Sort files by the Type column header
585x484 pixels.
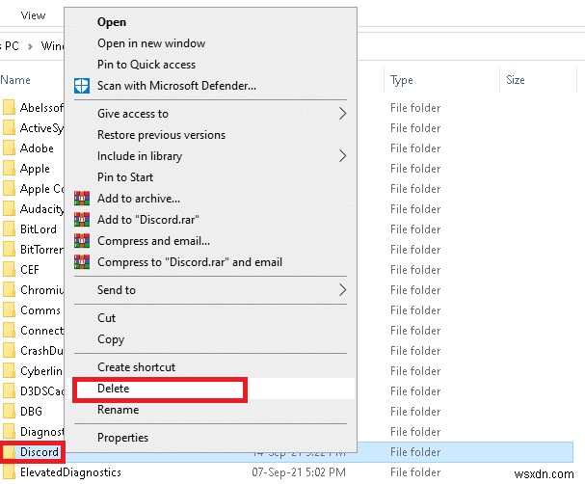[402, 80]
